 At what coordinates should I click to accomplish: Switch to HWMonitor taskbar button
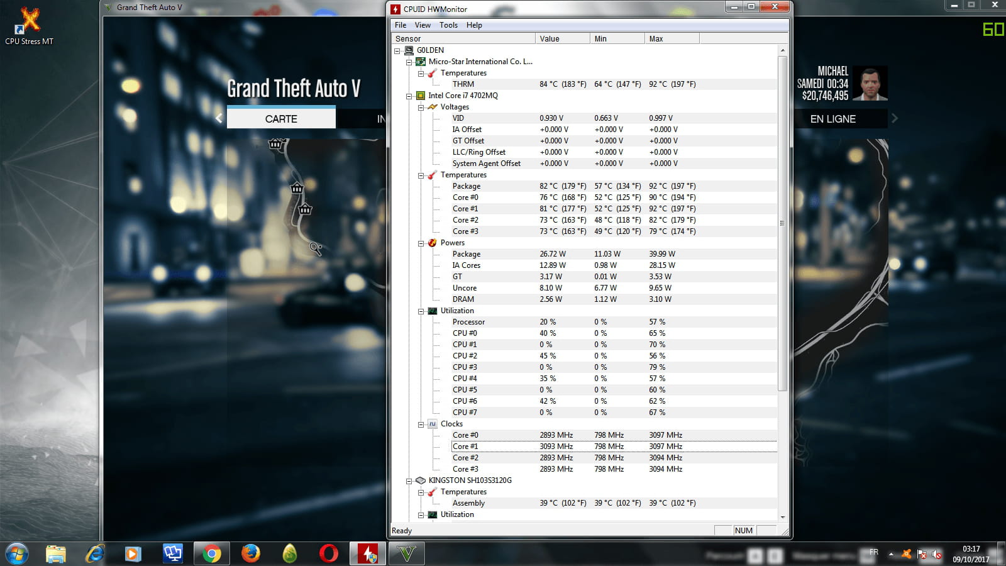(x=368, y=554)
